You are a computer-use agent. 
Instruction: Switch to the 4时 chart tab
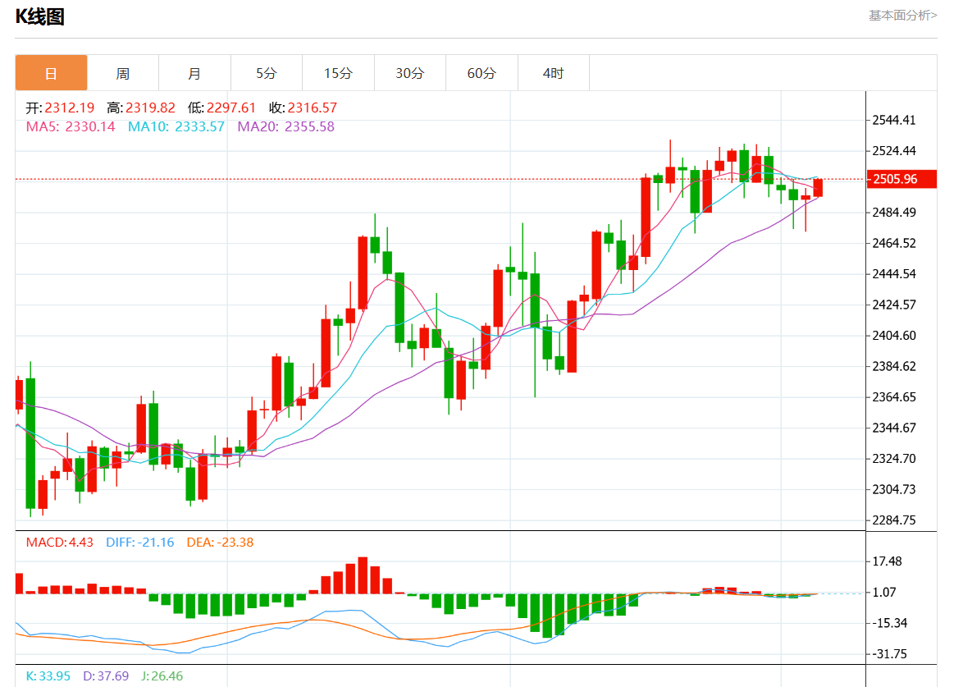click(x=554, y=73)
